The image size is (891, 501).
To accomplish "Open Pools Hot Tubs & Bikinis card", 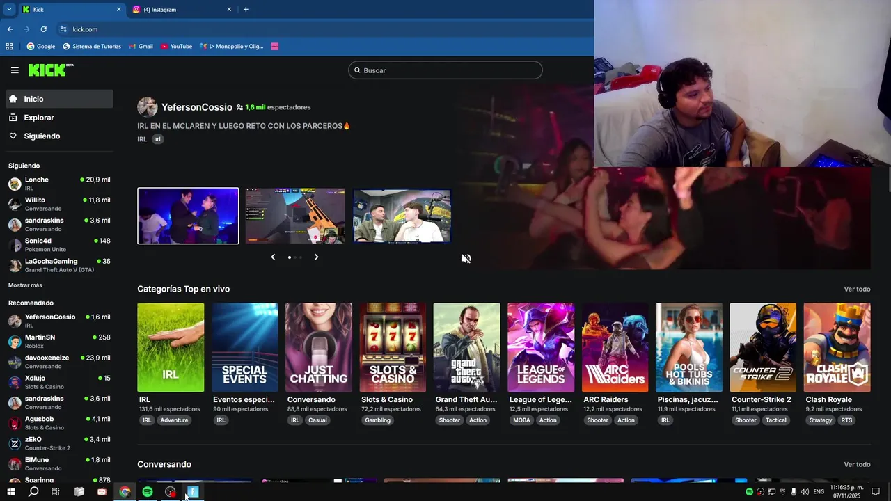I will point(689,347).
